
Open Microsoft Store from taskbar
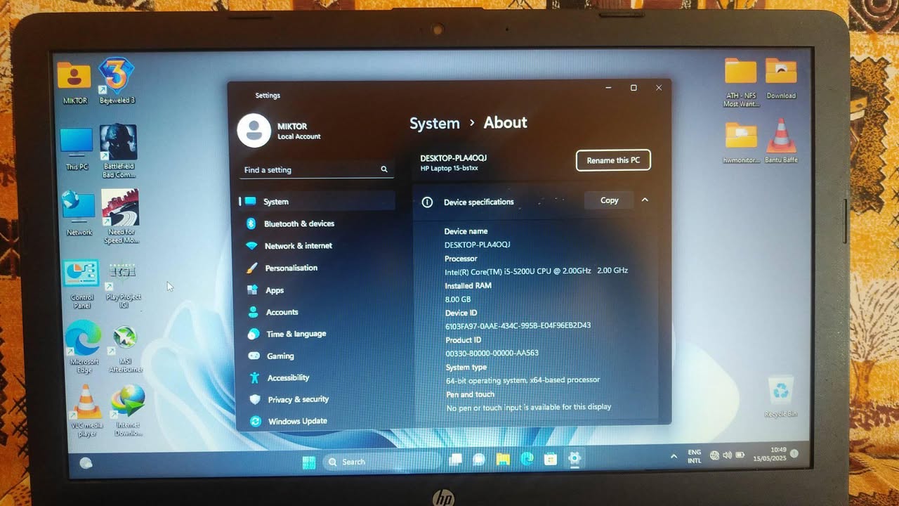point(551,460)
